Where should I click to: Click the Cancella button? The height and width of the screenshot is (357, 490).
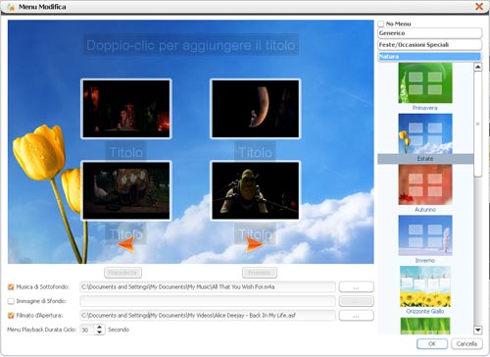[x=466, y=343]
